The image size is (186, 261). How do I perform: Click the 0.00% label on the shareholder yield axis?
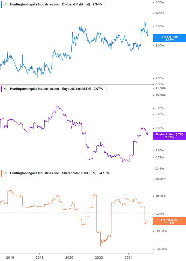160,214
